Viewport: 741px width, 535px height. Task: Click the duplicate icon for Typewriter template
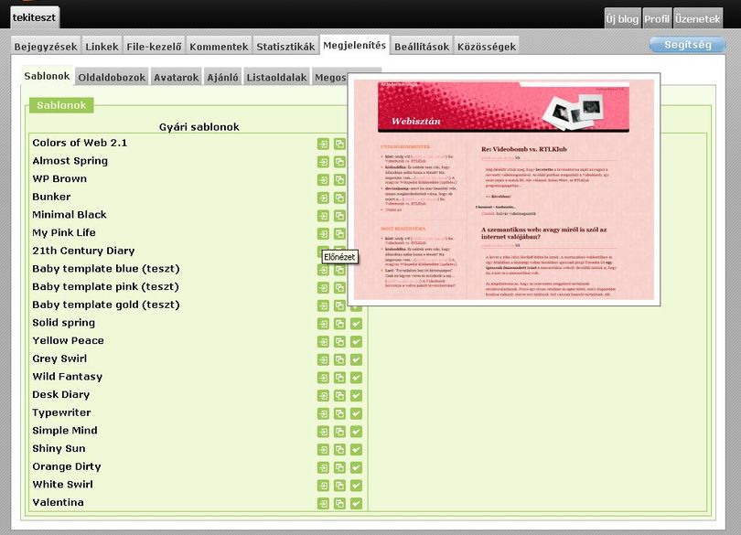(x=339, y=413)
